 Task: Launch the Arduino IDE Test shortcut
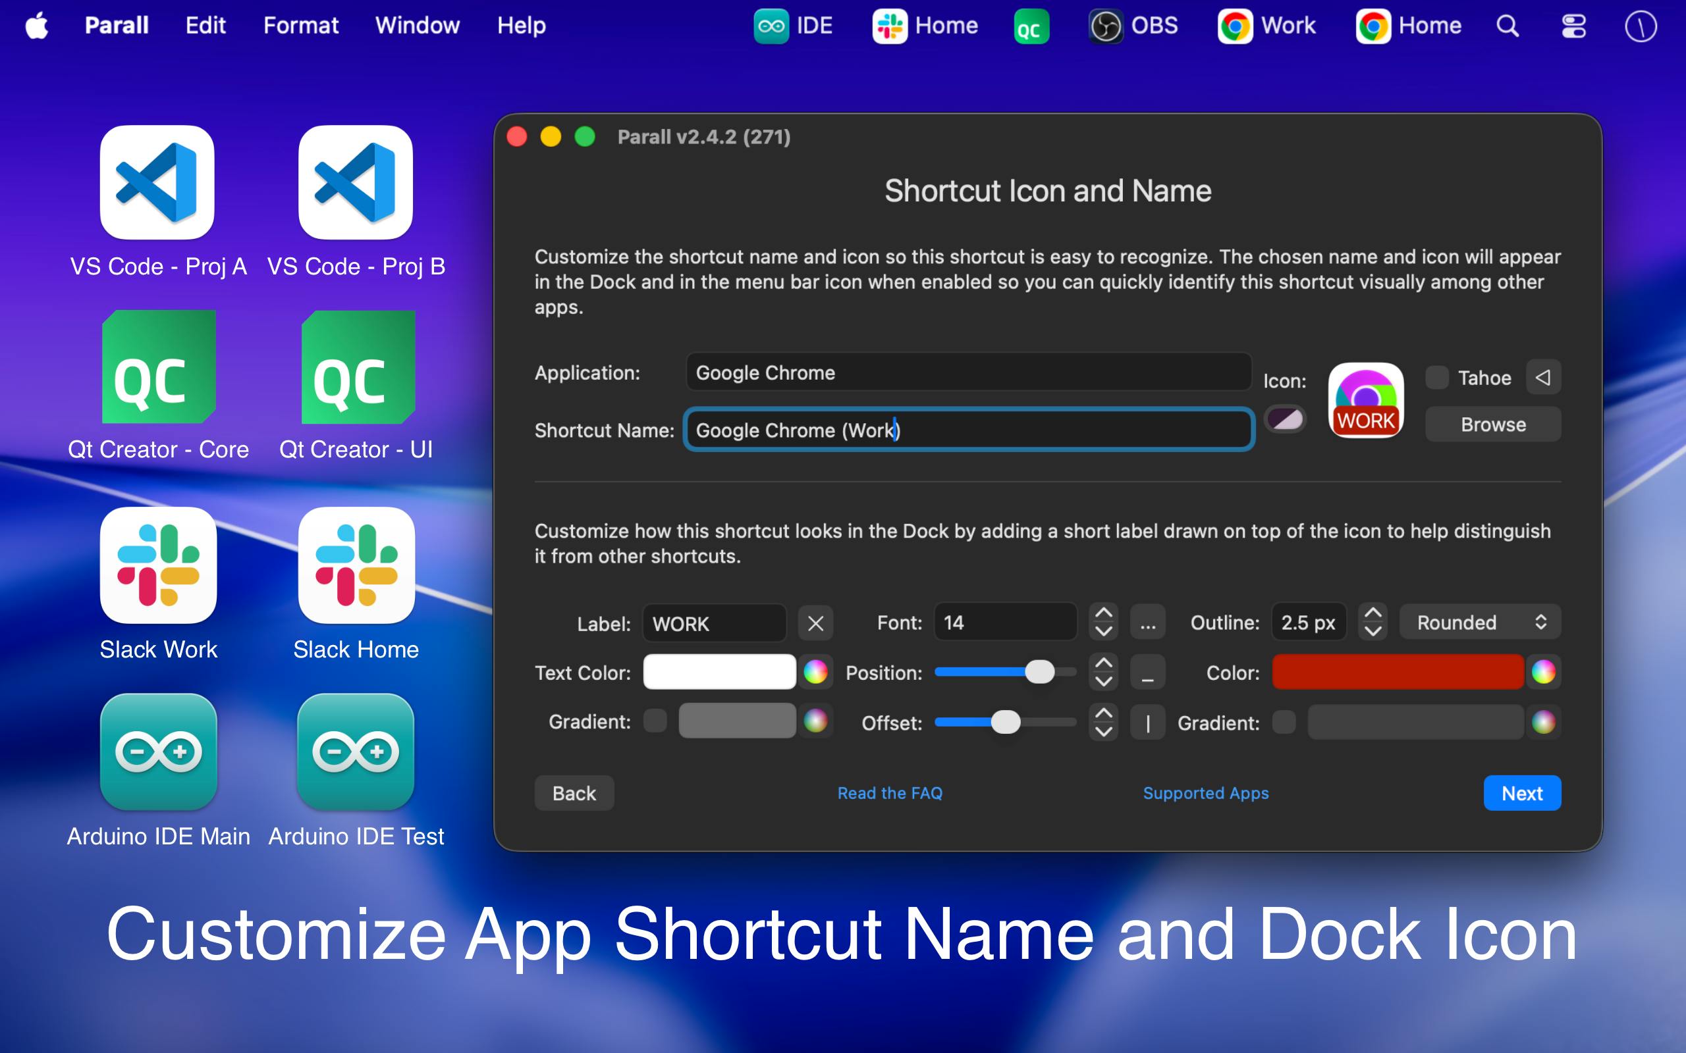click(x=356, y=752)
